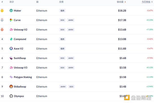Open the Uniswap V3 protocol link
This screenshot has height=103, width=154.
click(21, 68)
